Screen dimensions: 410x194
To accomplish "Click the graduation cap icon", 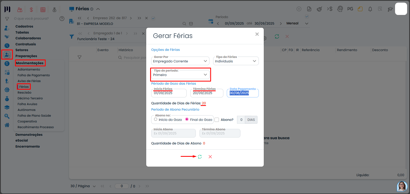I will click(x=390, y=9).
